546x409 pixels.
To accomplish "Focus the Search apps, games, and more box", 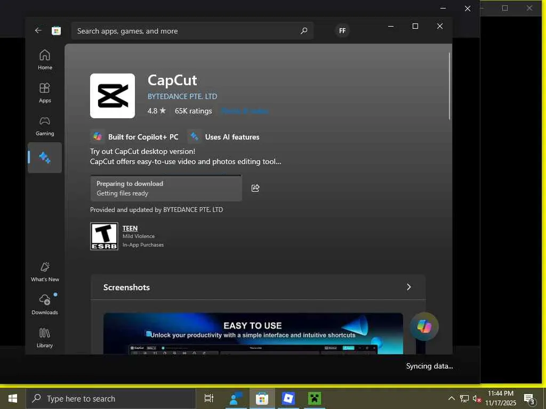I will click(192, 31).
